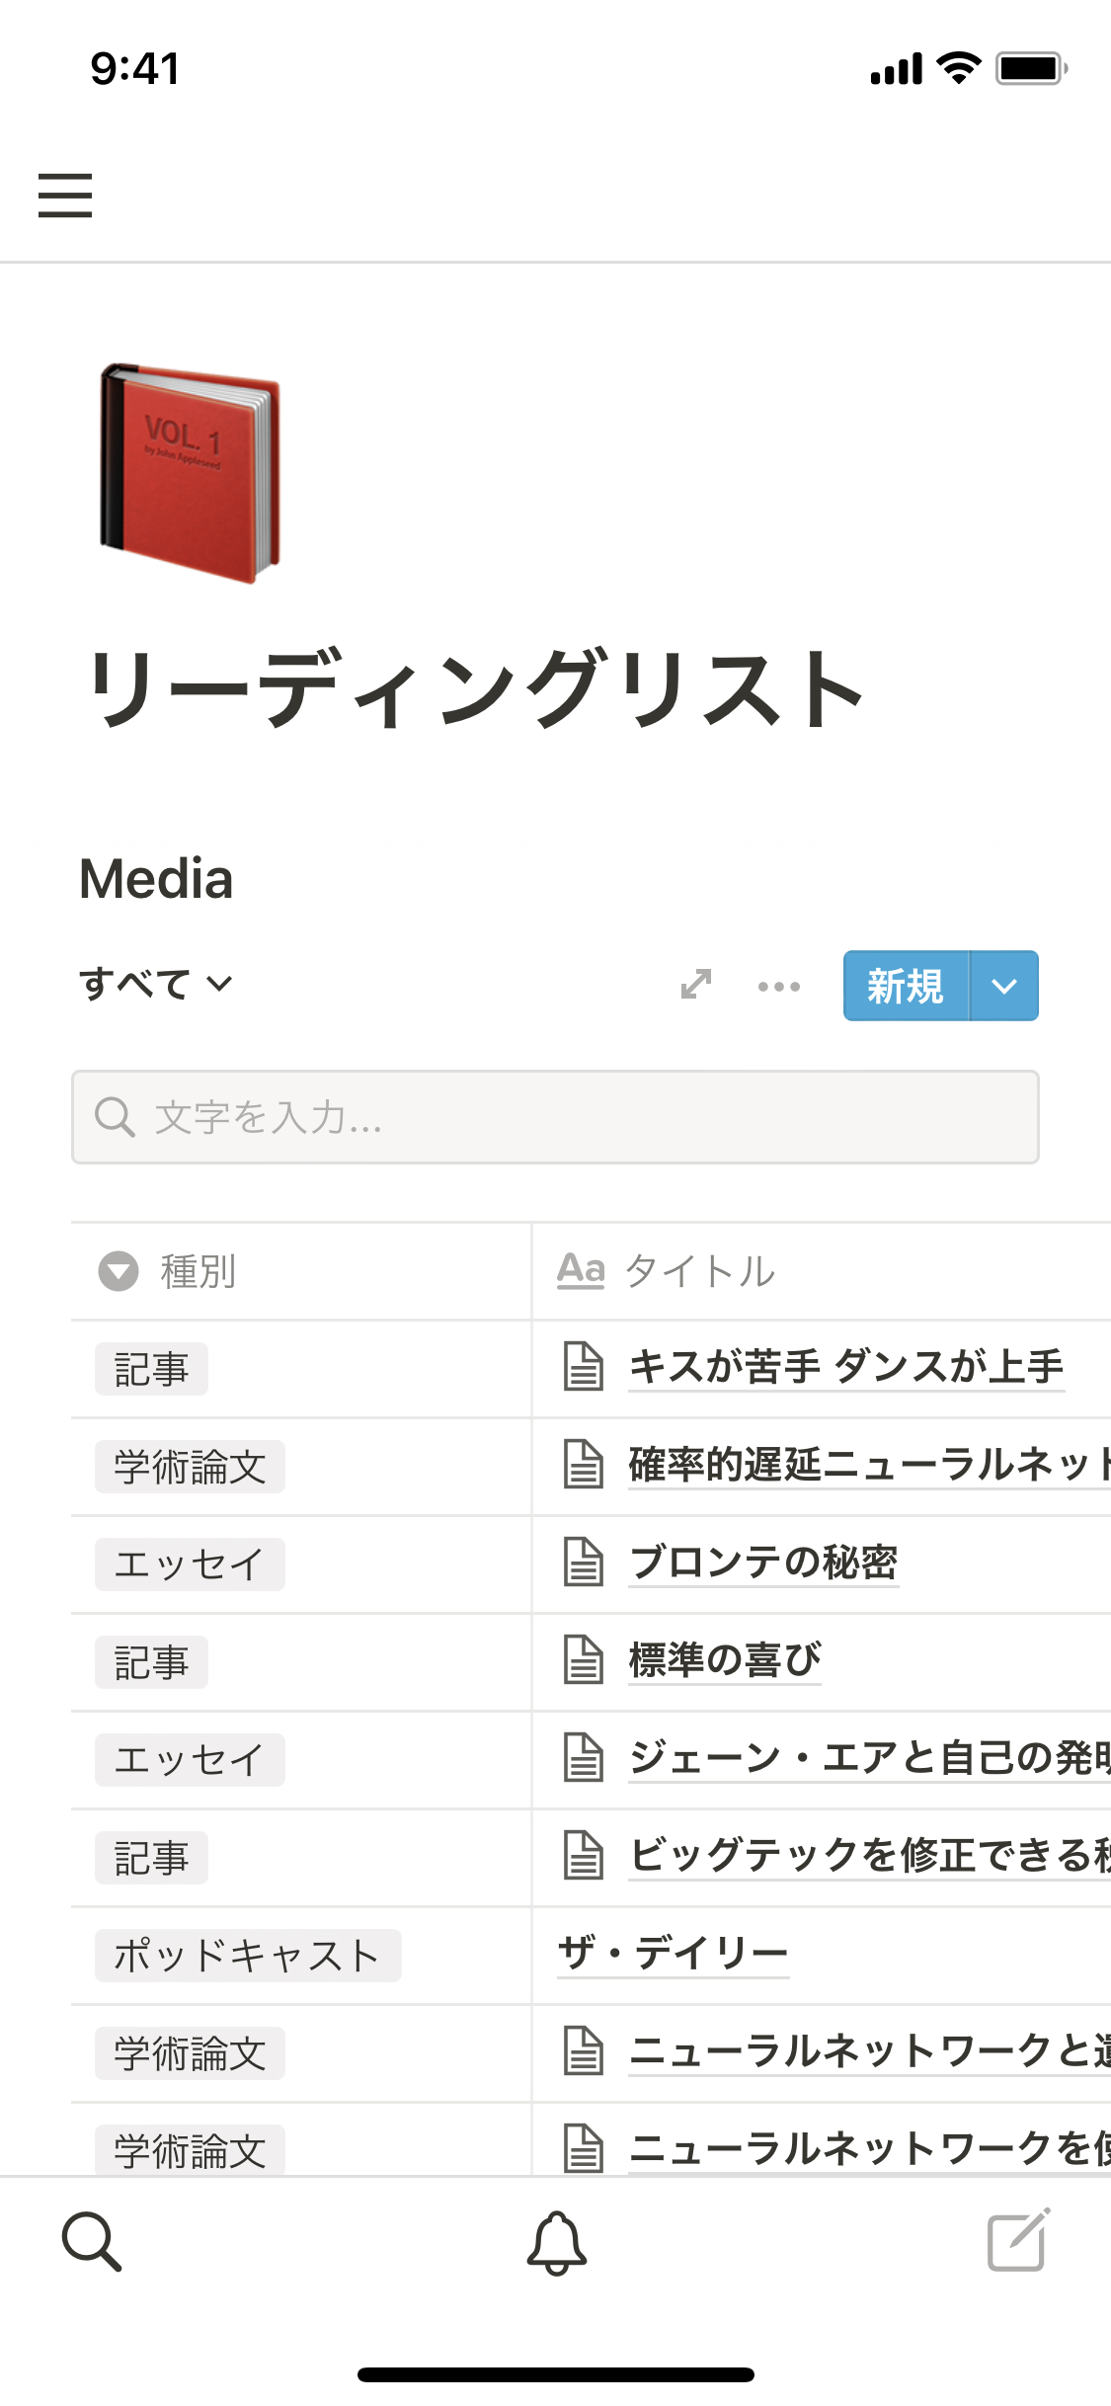
Task: Open the 種別 column header menu
Action: [198, 1271]
